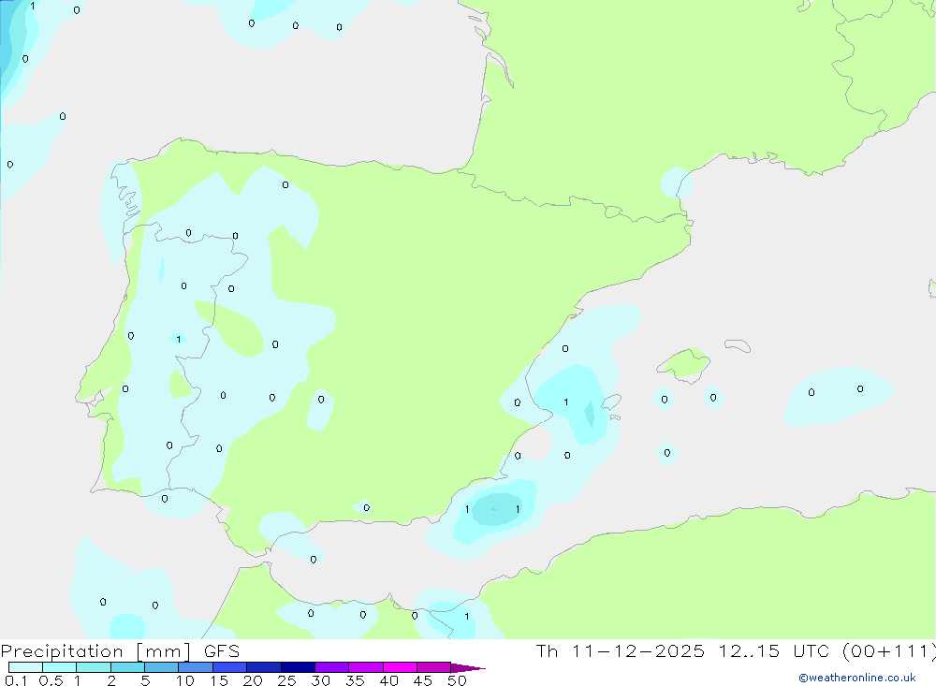Select the "2" legend scale label
Screen dimensions: 936x686
coord(111,680)
